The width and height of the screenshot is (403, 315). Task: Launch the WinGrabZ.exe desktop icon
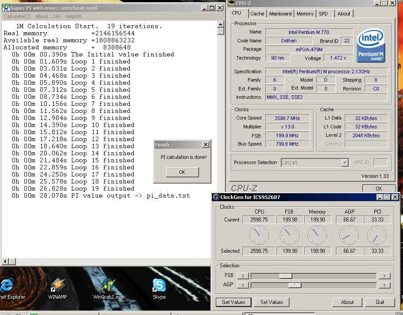(x=109, y=289)
